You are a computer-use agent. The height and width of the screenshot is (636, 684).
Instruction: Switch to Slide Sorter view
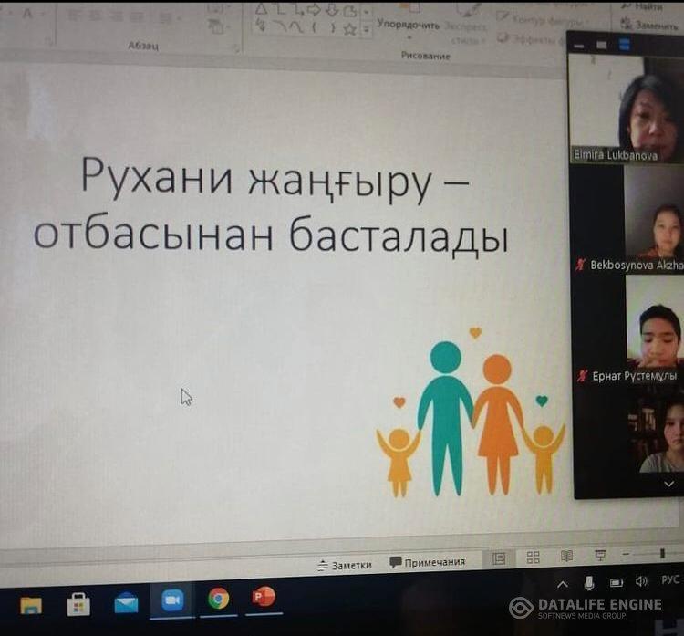(534, 558)
